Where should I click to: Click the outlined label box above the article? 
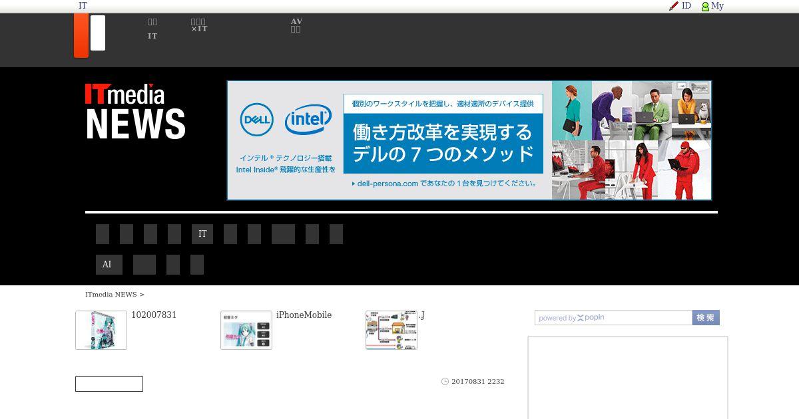(x=109, y=384)
